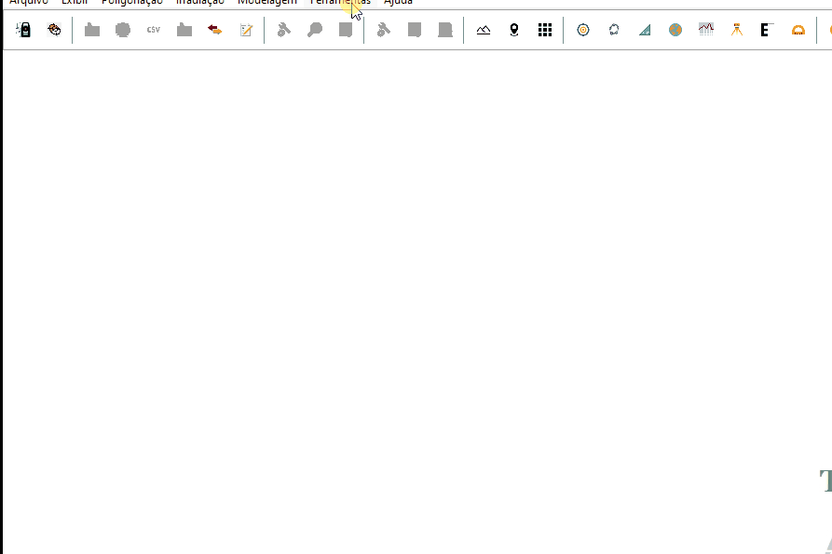This screenshot has height=554, width=832.
Task: Click the map location pin icon
Action: click(514, 30)
